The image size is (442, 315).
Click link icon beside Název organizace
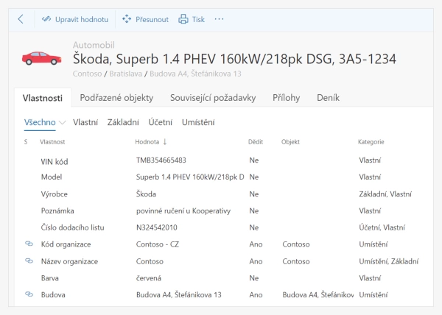tap(29, 261)
